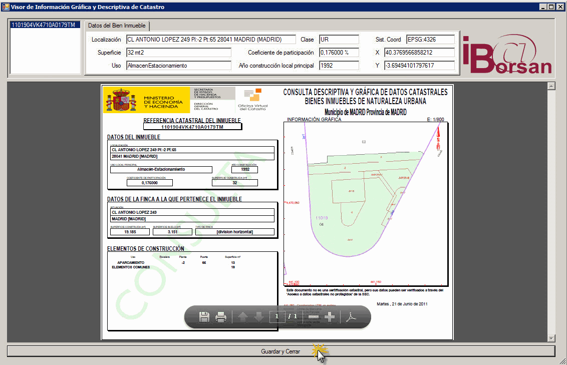
Task: Click the '3.151' superficie suelo value
Action: tap(172, 232)
